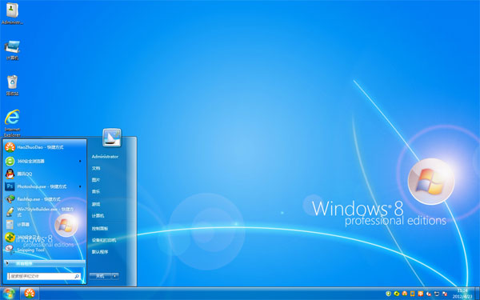Image resolution: width=480 pixels, height=300 pixels.
Task: Open the Action Center flag tray icon
Action: point(445,294)
